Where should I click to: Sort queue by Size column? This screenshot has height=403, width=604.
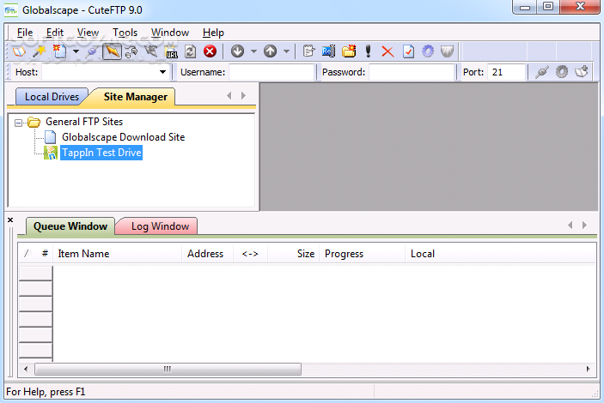pyautogui.click(x=293, y=254)
